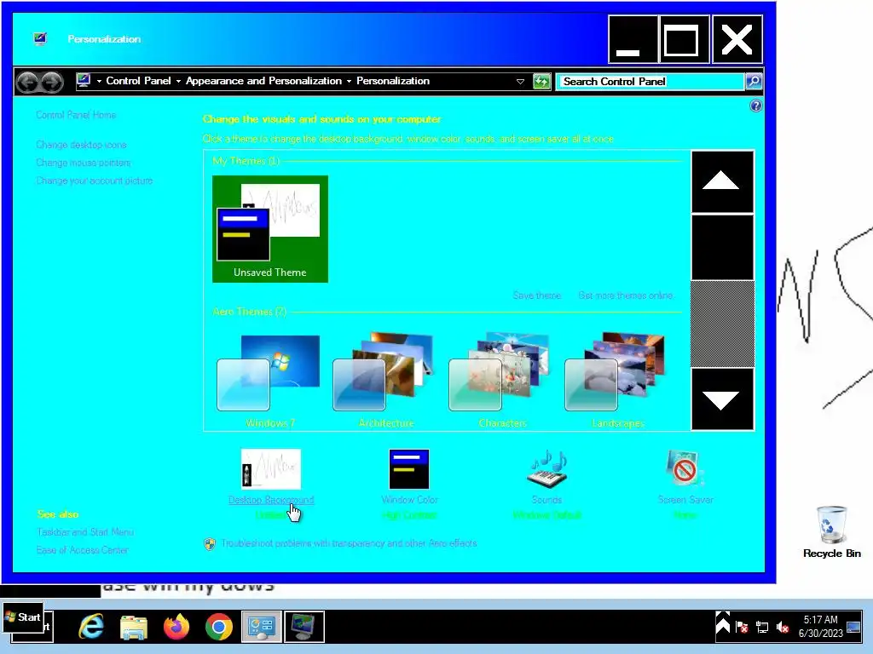Click the themes list scrollbar thumb
Screen dimensions: 873x654
coord(722,247)
